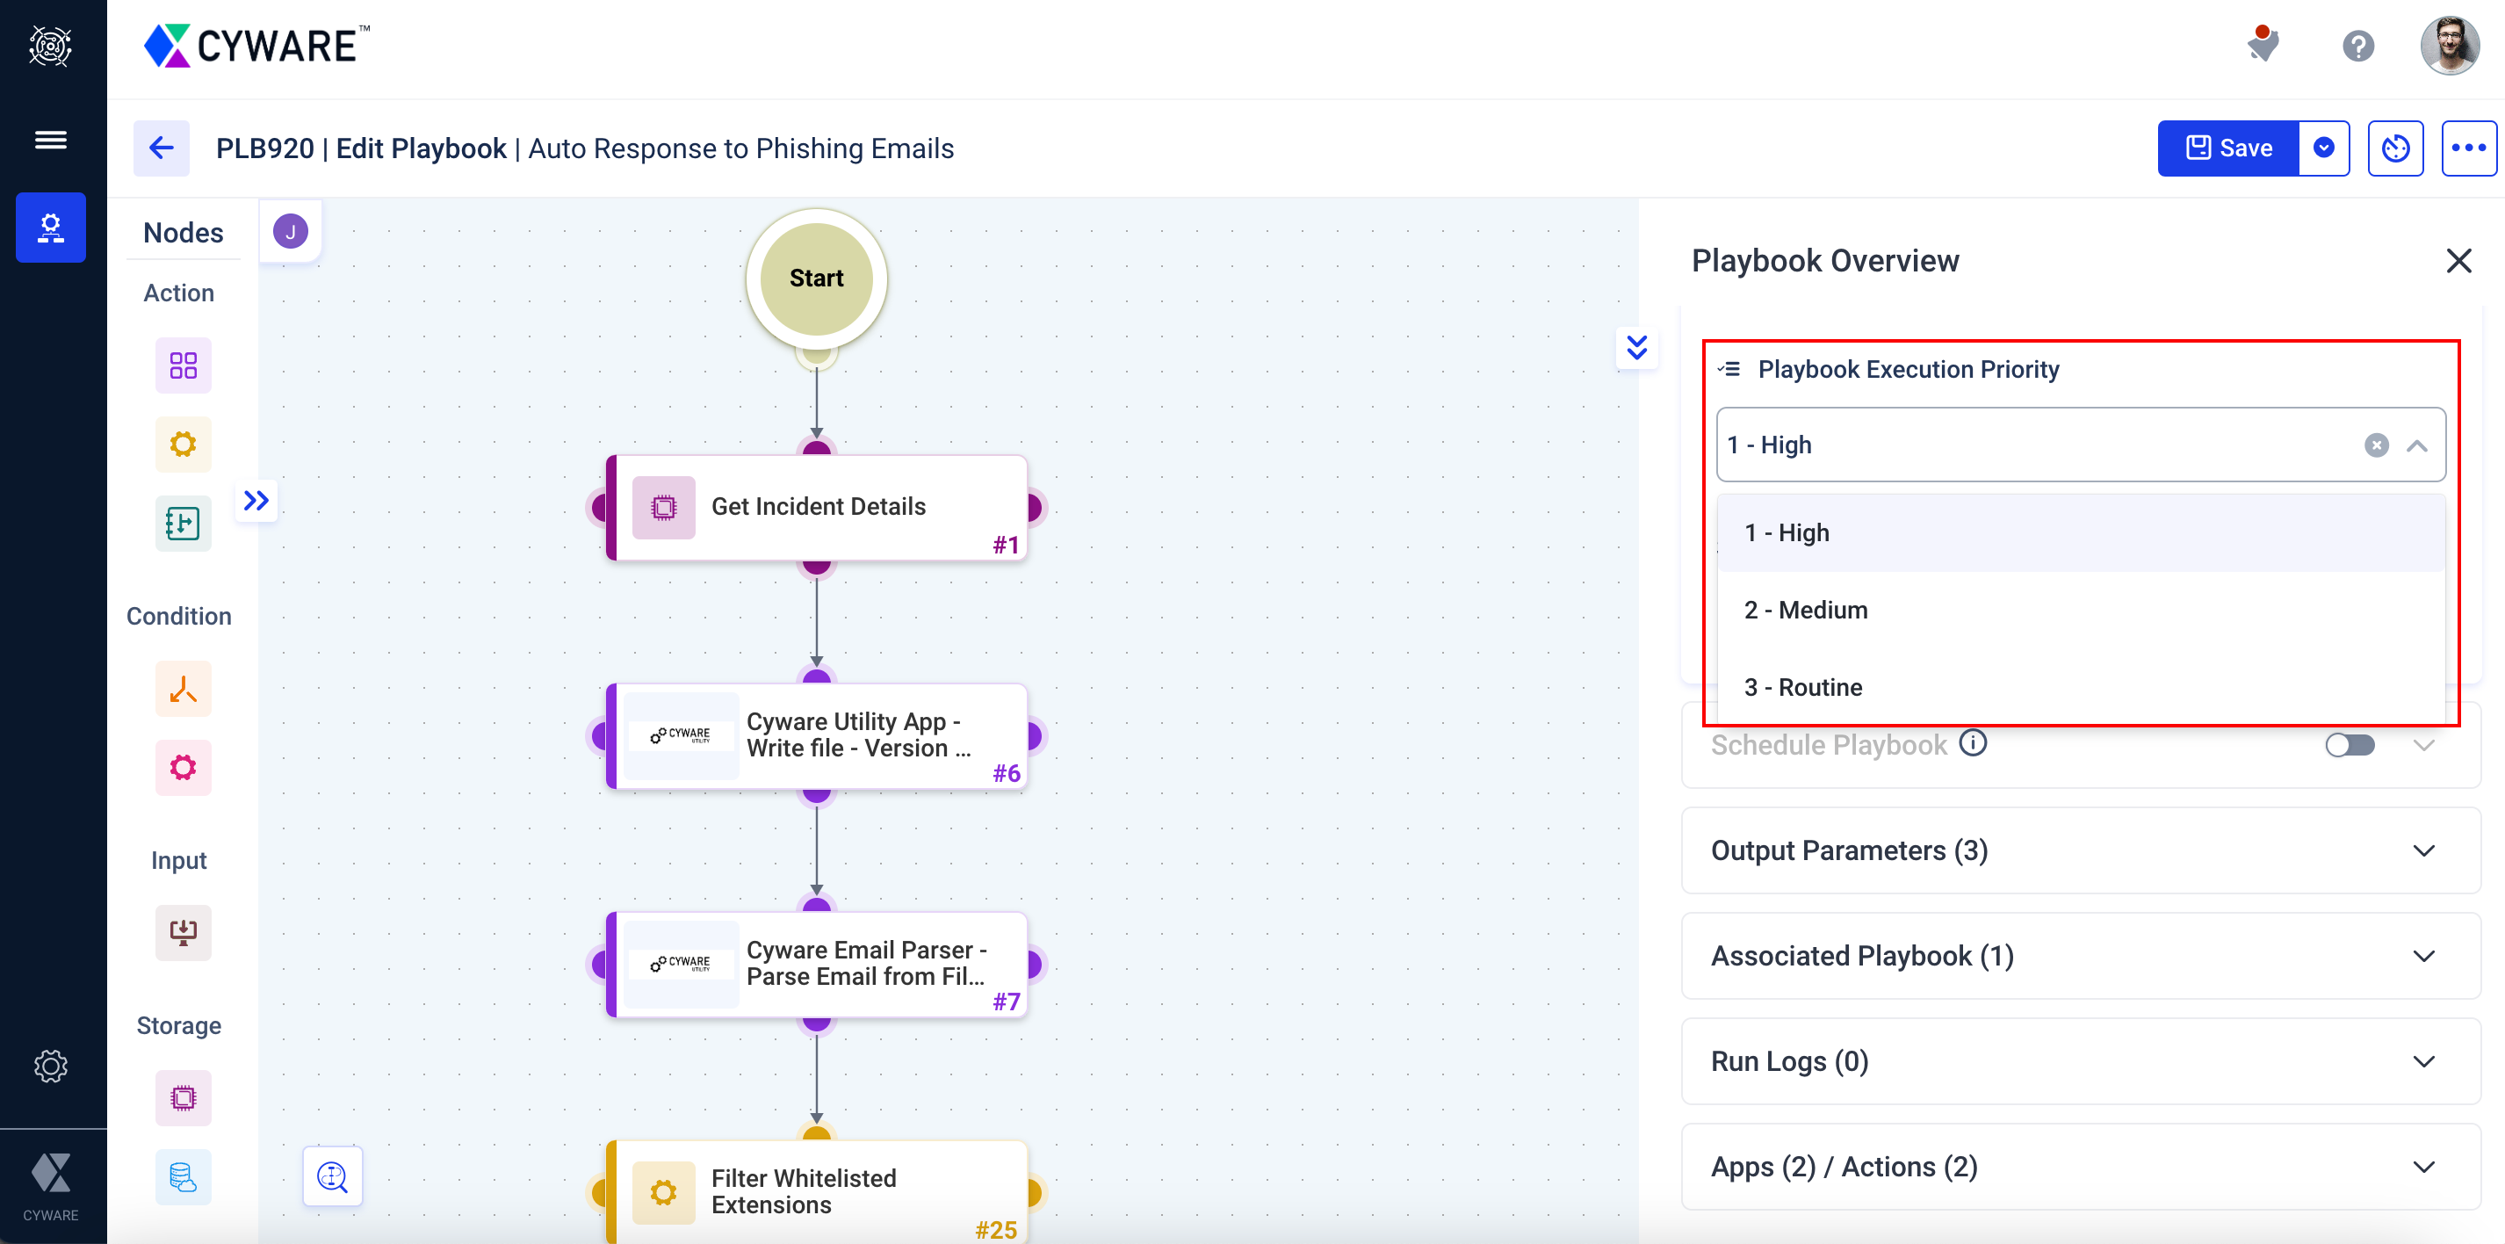Image resolution: width=2505 pixels, height=1244 pixels.
Task: Open the three-dots more options menu
Action: click(2468, 148)
